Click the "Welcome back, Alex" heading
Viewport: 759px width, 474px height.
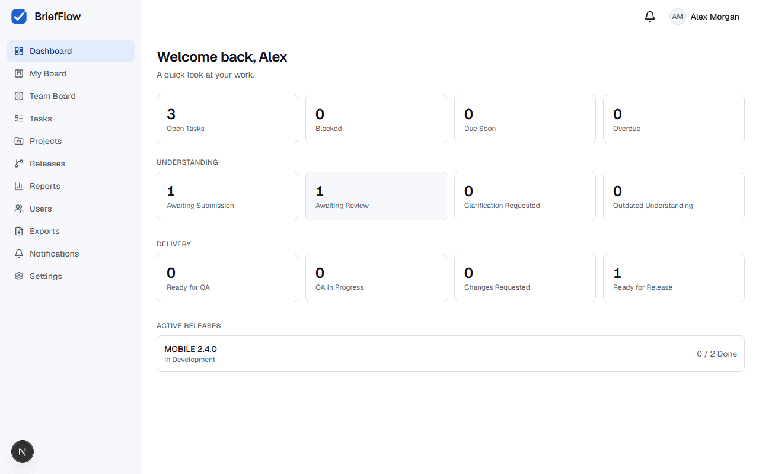coord(222,57)
